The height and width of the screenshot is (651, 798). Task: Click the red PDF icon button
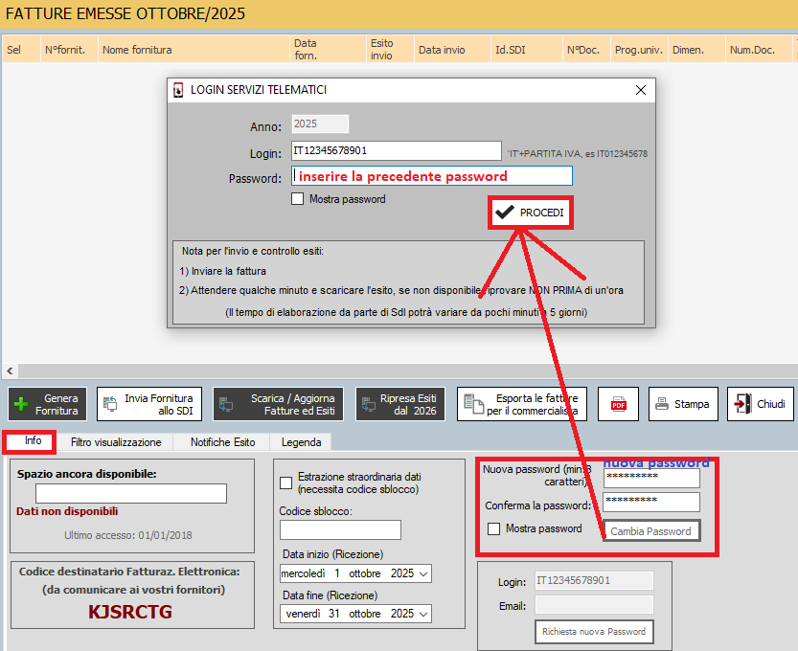pyautogui.click(x=618, y=404)
